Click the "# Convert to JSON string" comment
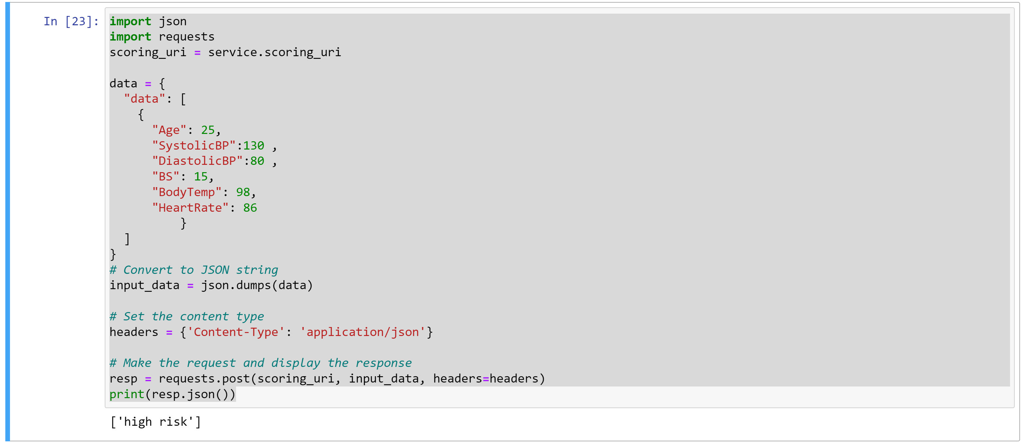 (x=194, y=270)
